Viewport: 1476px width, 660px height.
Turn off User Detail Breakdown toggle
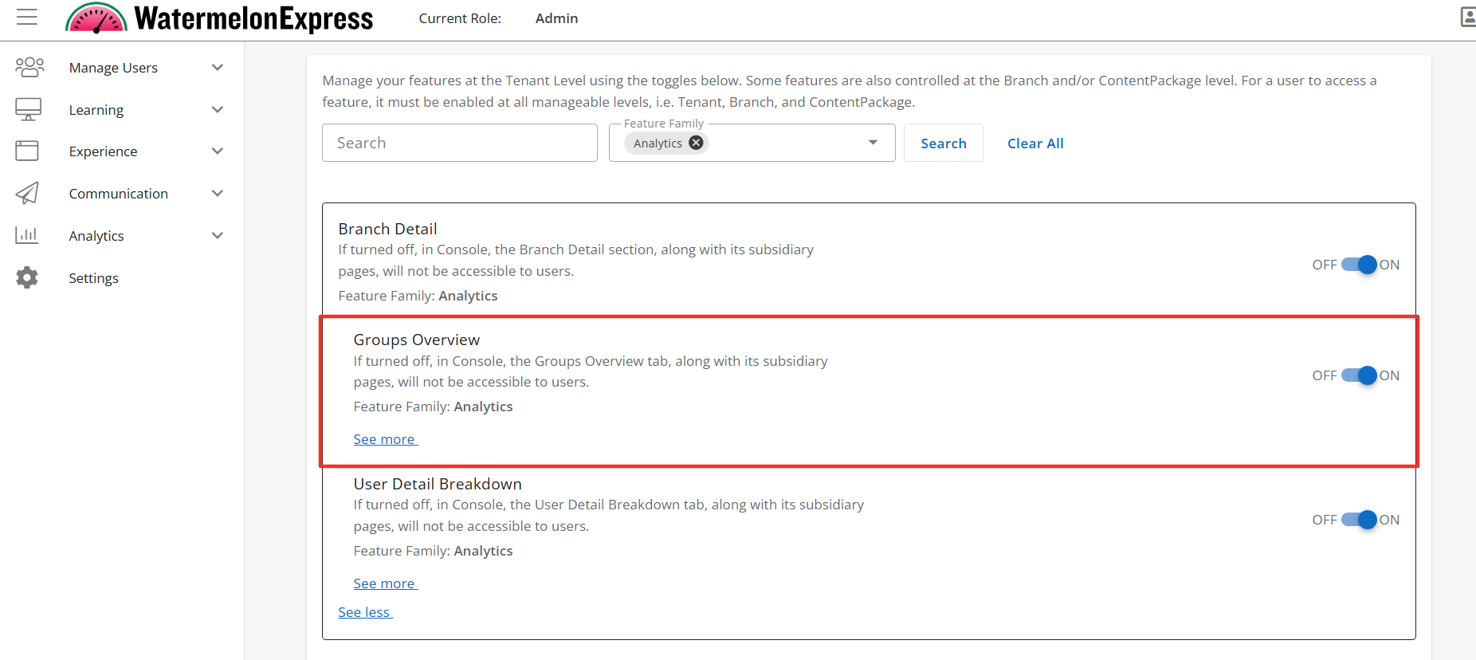pyautogui.click(x=1359, y=520)
